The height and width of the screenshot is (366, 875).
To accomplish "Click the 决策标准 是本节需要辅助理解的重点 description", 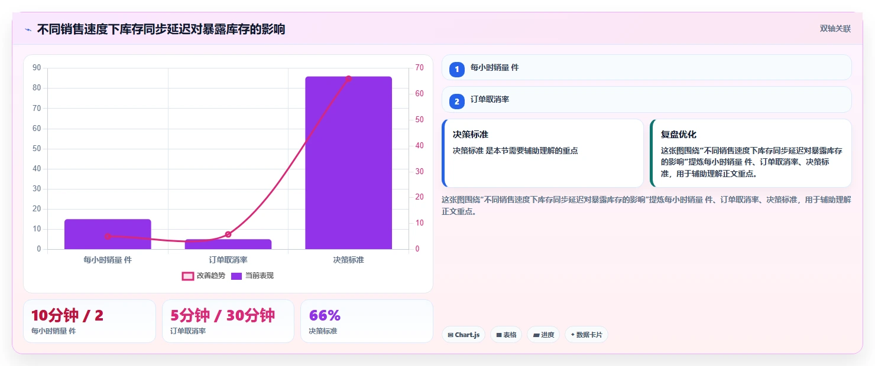I will click(x=515, y=151).
